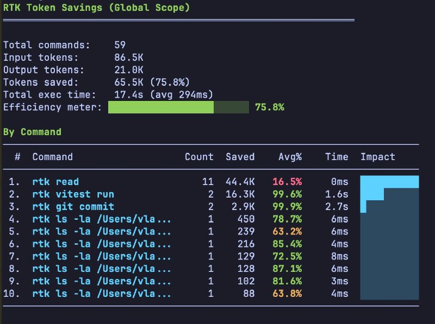Image resolution: width=435 pixels, height=324 pixels.
Task: Click the total commands value 59
Action: [120, 45]
